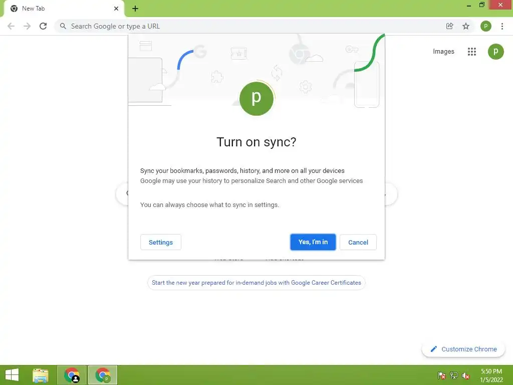Image resolution: width=513 pixels, height=385 pixels.
Task: Switch to the first Chrome taskbar window
Action: [72, 375]
